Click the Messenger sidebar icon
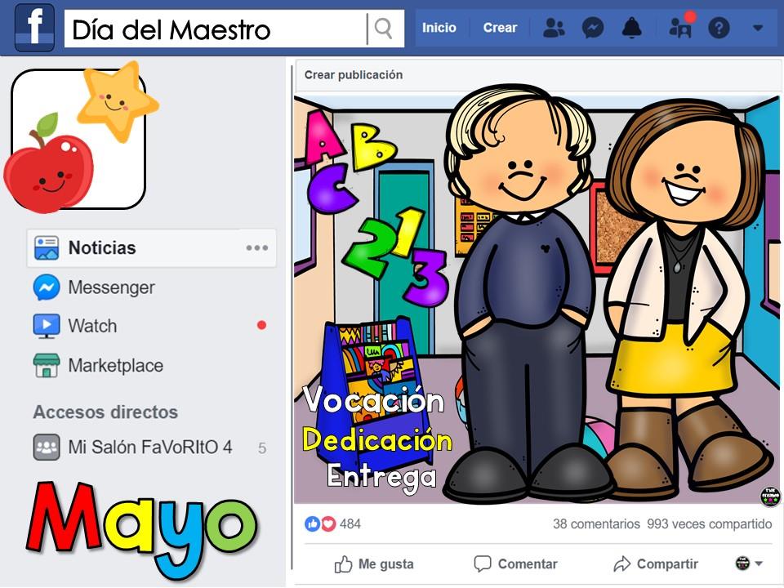The width and height of the screenshot is (784, 588). (x=47, y=287)
